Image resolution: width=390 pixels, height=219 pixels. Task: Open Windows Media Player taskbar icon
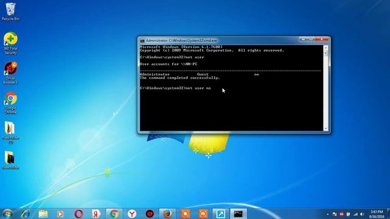click(60, 214)
